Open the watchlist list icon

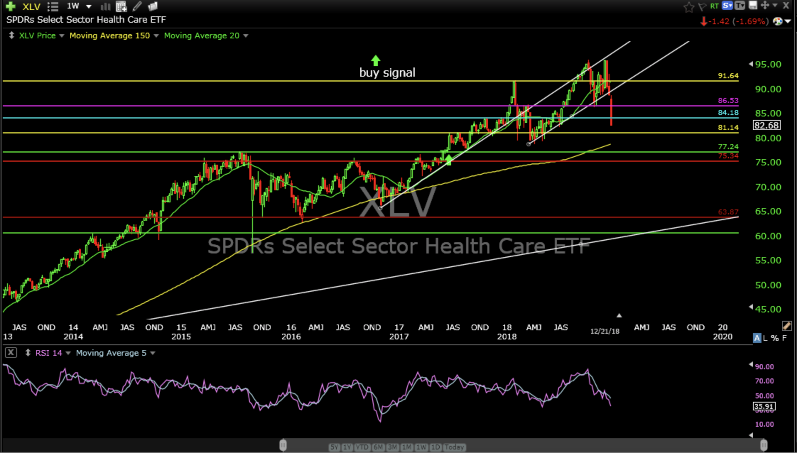point(53,6)
